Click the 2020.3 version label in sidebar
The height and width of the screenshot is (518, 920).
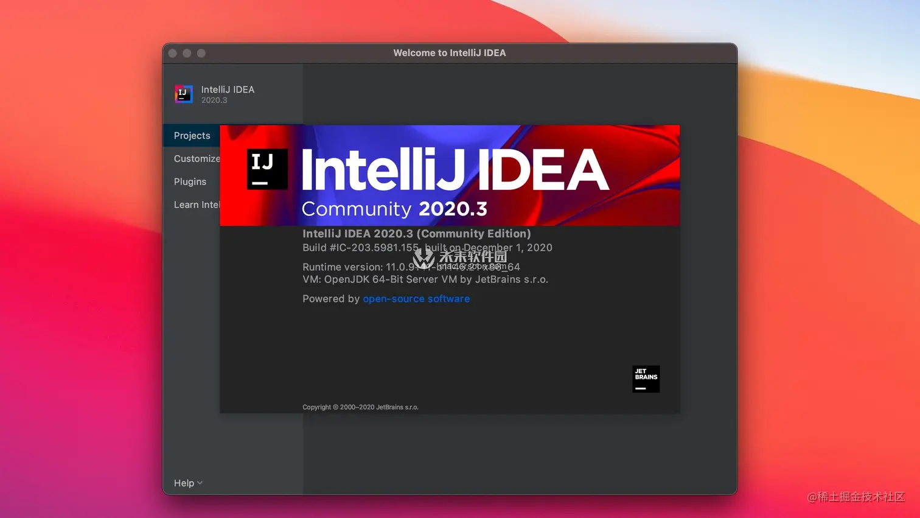(x=214, y=100)
